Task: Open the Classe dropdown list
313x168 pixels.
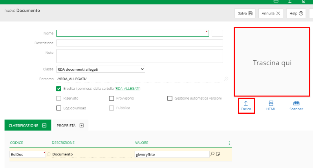Action: tap(101, 69)
